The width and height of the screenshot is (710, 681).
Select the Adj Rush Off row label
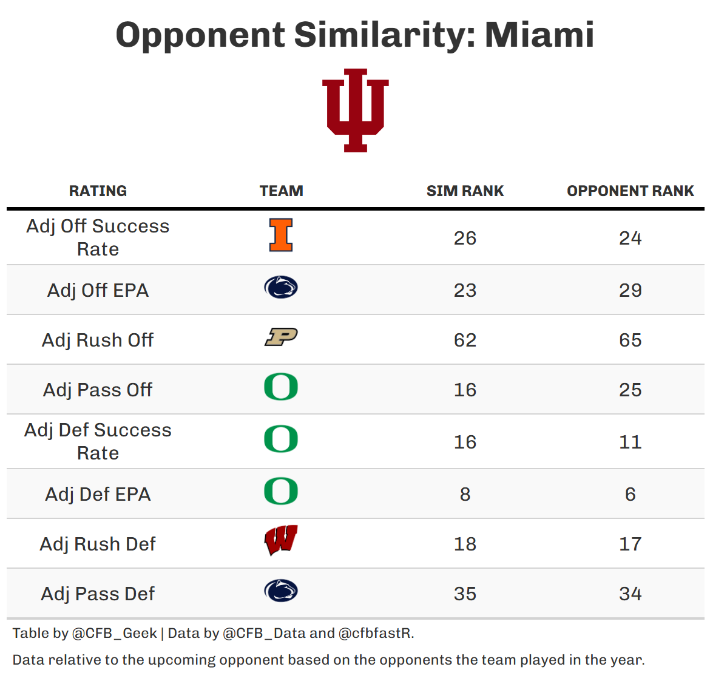coord(98,340)
